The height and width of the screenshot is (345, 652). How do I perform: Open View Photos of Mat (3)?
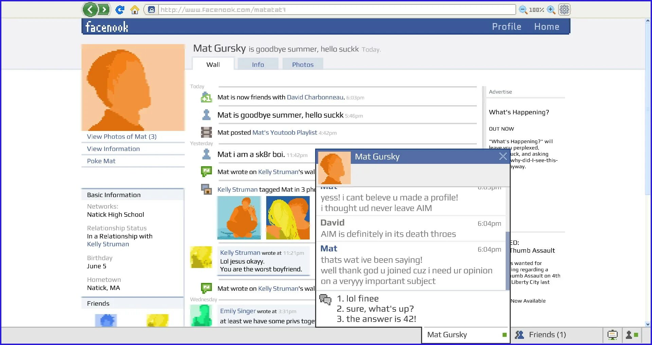[x=122, y=136]
